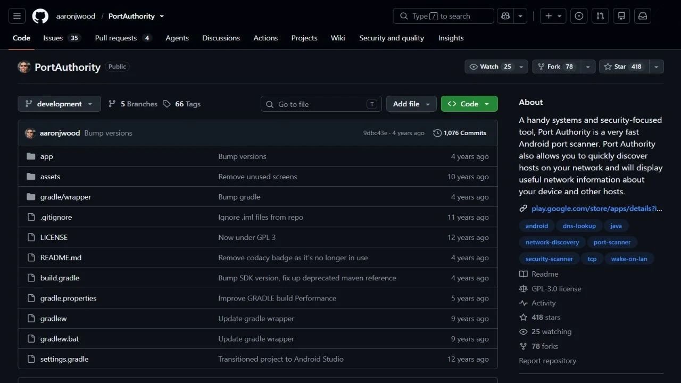Focus the Go to file search field

click(321, 104)
